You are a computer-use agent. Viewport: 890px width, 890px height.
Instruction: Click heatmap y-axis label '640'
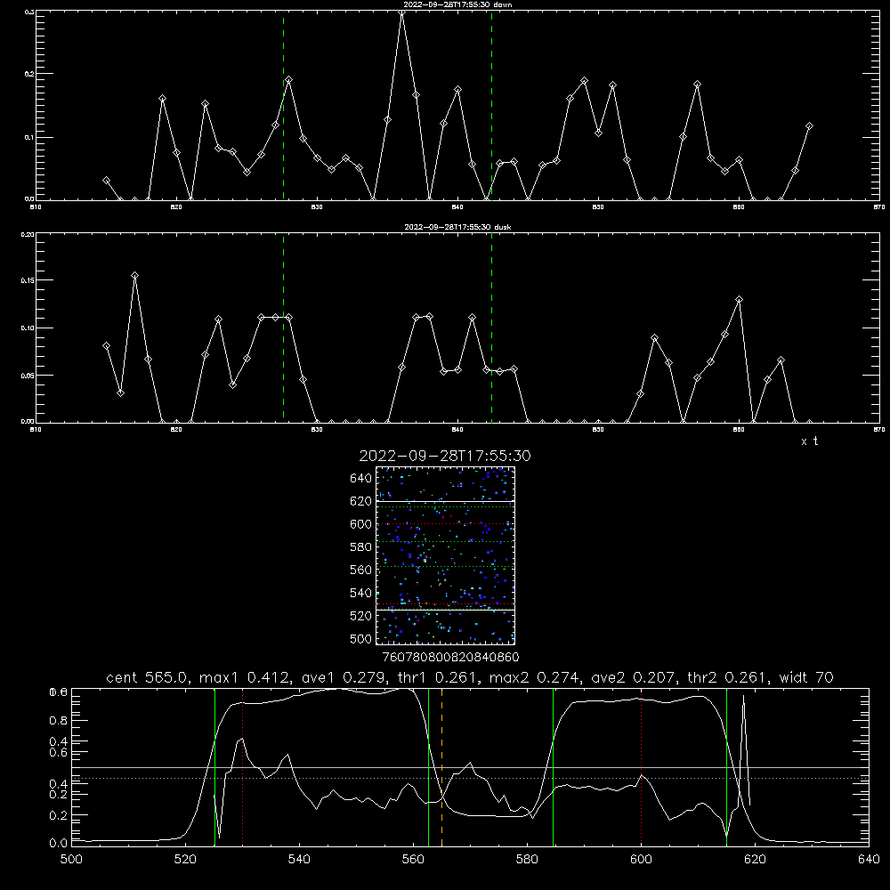tap(361, 479)
